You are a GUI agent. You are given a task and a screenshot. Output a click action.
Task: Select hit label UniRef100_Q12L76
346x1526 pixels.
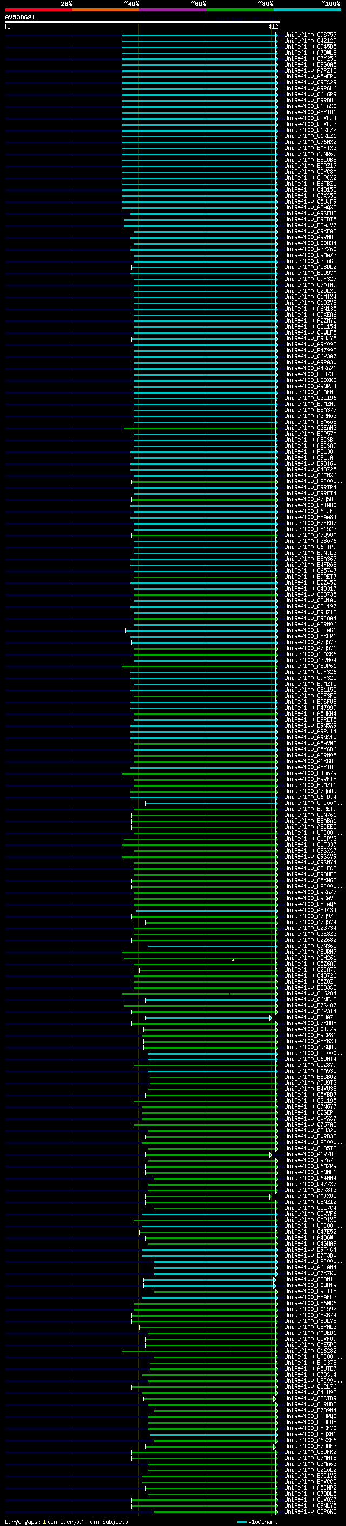point(310,1387)
